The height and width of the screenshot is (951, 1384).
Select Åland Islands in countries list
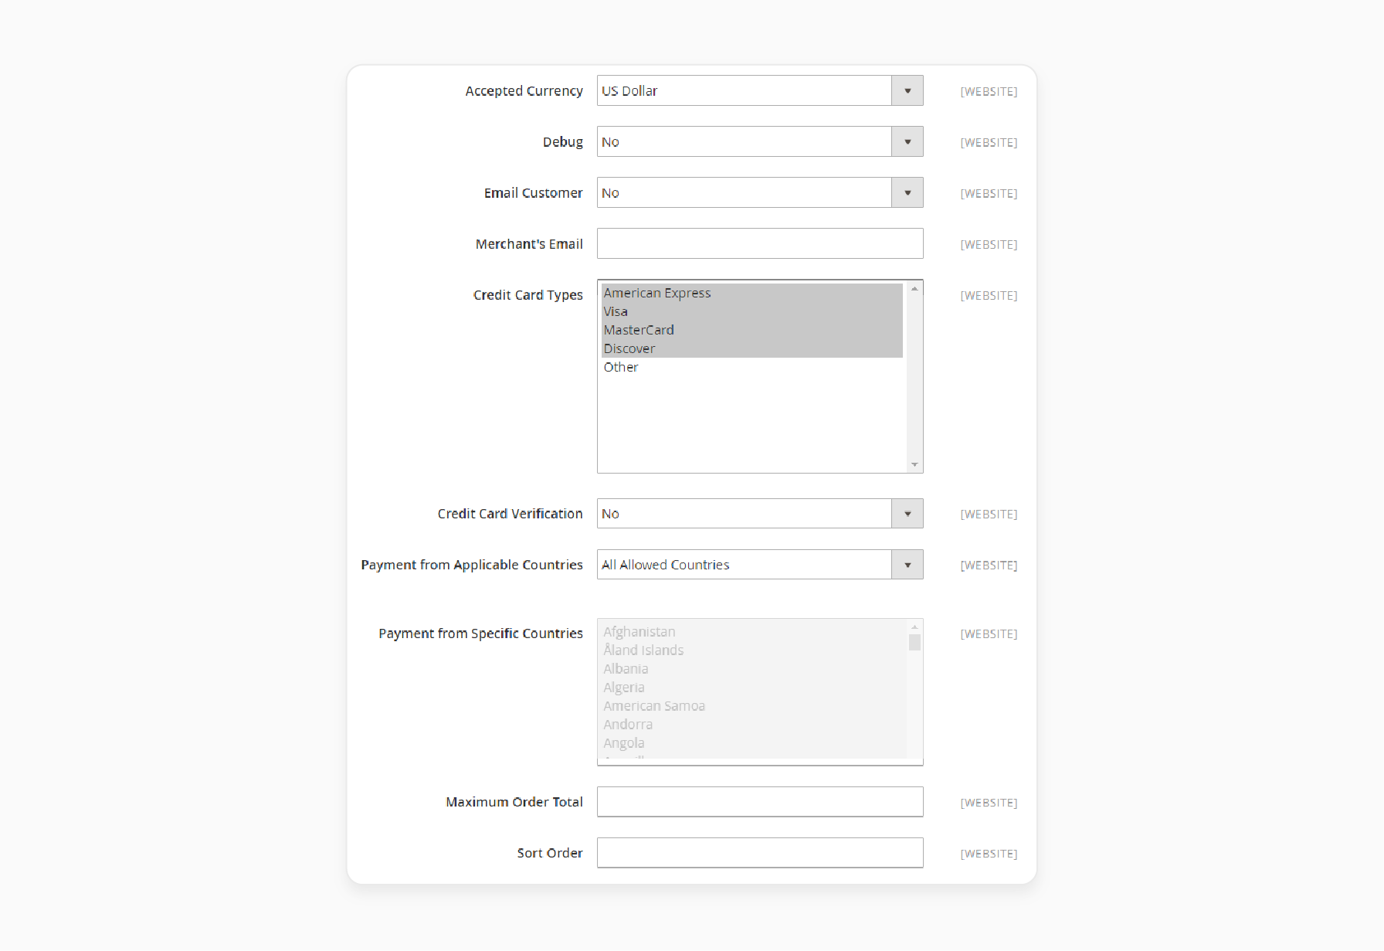(752, 650)
